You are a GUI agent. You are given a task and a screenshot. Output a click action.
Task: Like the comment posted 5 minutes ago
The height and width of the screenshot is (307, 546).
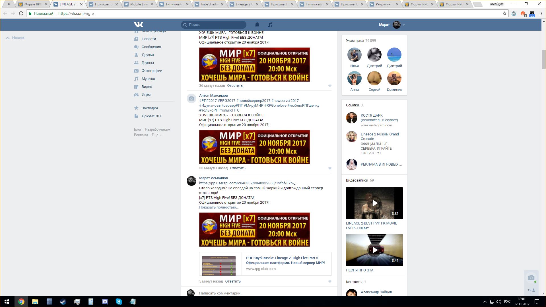point(330,281)
